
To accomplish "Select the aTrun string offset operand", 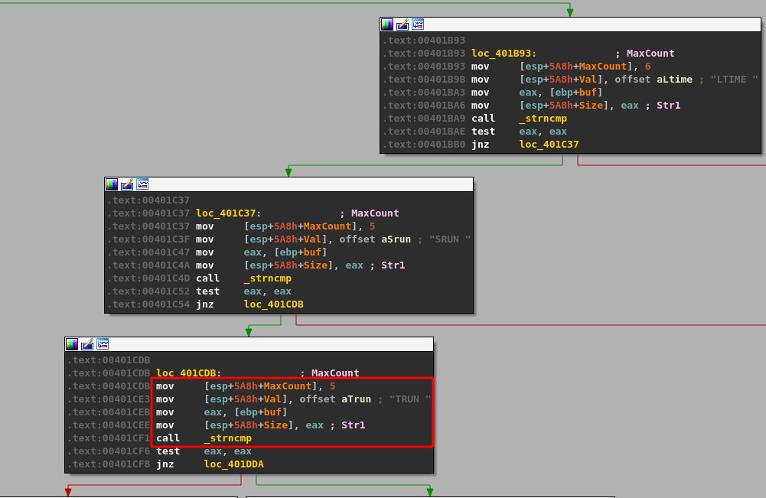I will pyautogui.click(x=356, y=399).
